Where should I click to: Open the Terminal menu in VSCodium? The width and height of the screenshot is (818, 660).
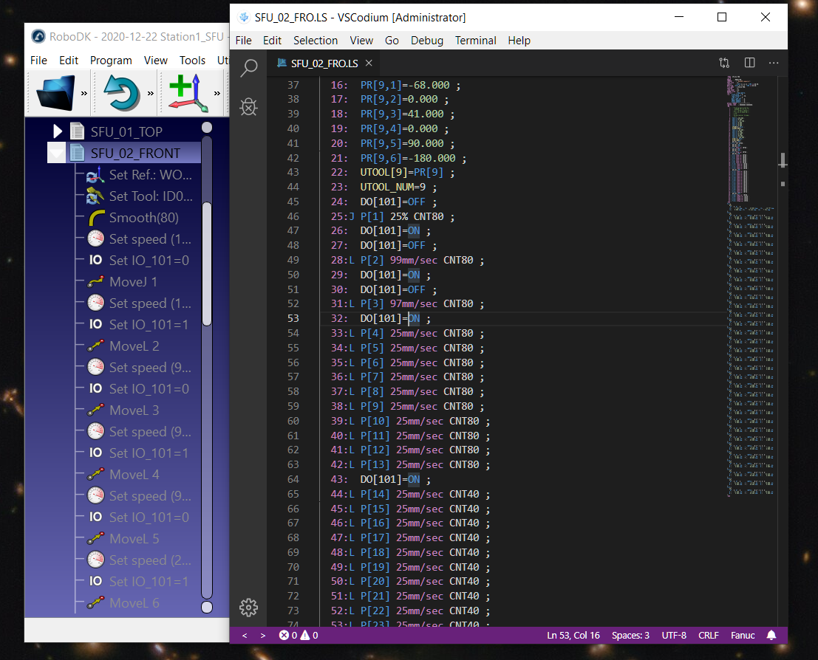point(474,41)
